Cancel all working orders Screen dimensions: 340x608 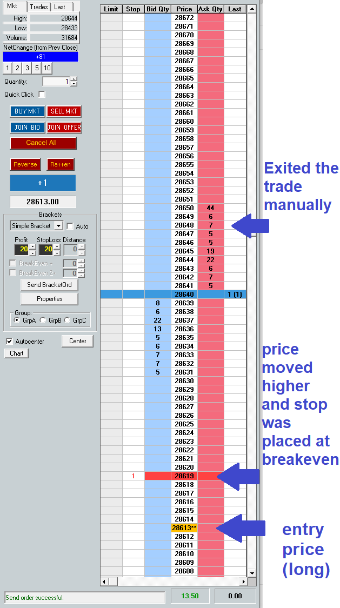point(43,143)
